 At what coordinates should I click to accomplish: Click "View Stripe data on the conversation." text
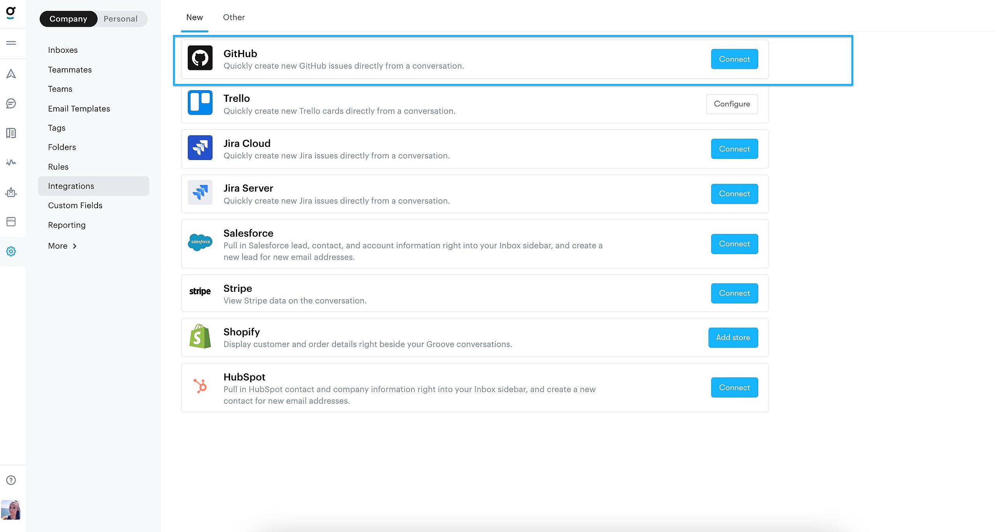click(x=295, y=301)
